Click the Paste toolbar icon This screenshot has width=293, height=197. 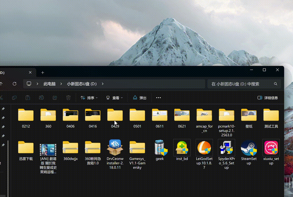click(x=28, y=98)
